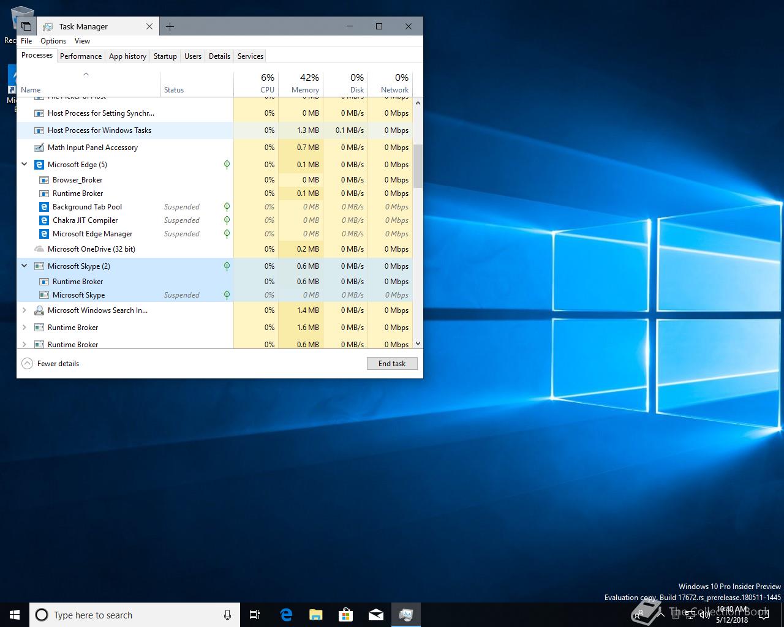The width and height of the screenshot is (784, 627).
Task: Click the Microsoft Edge (5) group icon
Action: click(39, 165)
